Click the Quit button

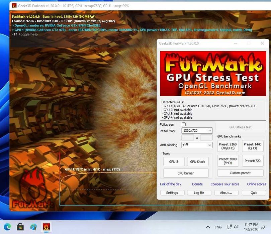click(254, 193)
